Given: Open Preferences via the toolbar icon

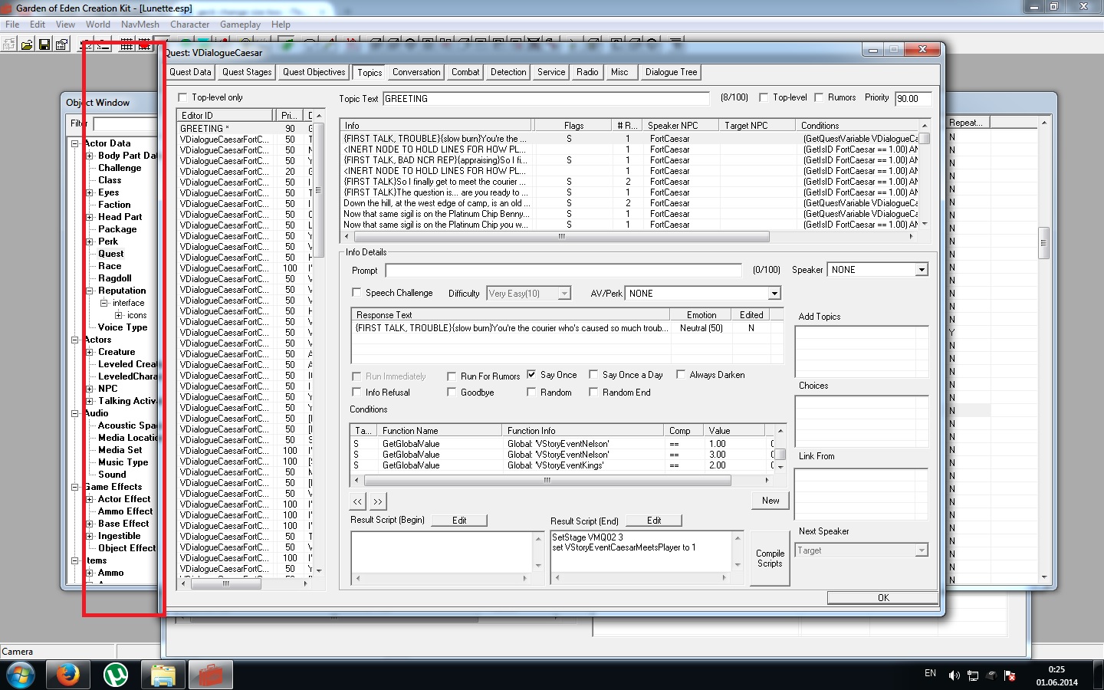Looking at the screenshot, I should point(61,44).
